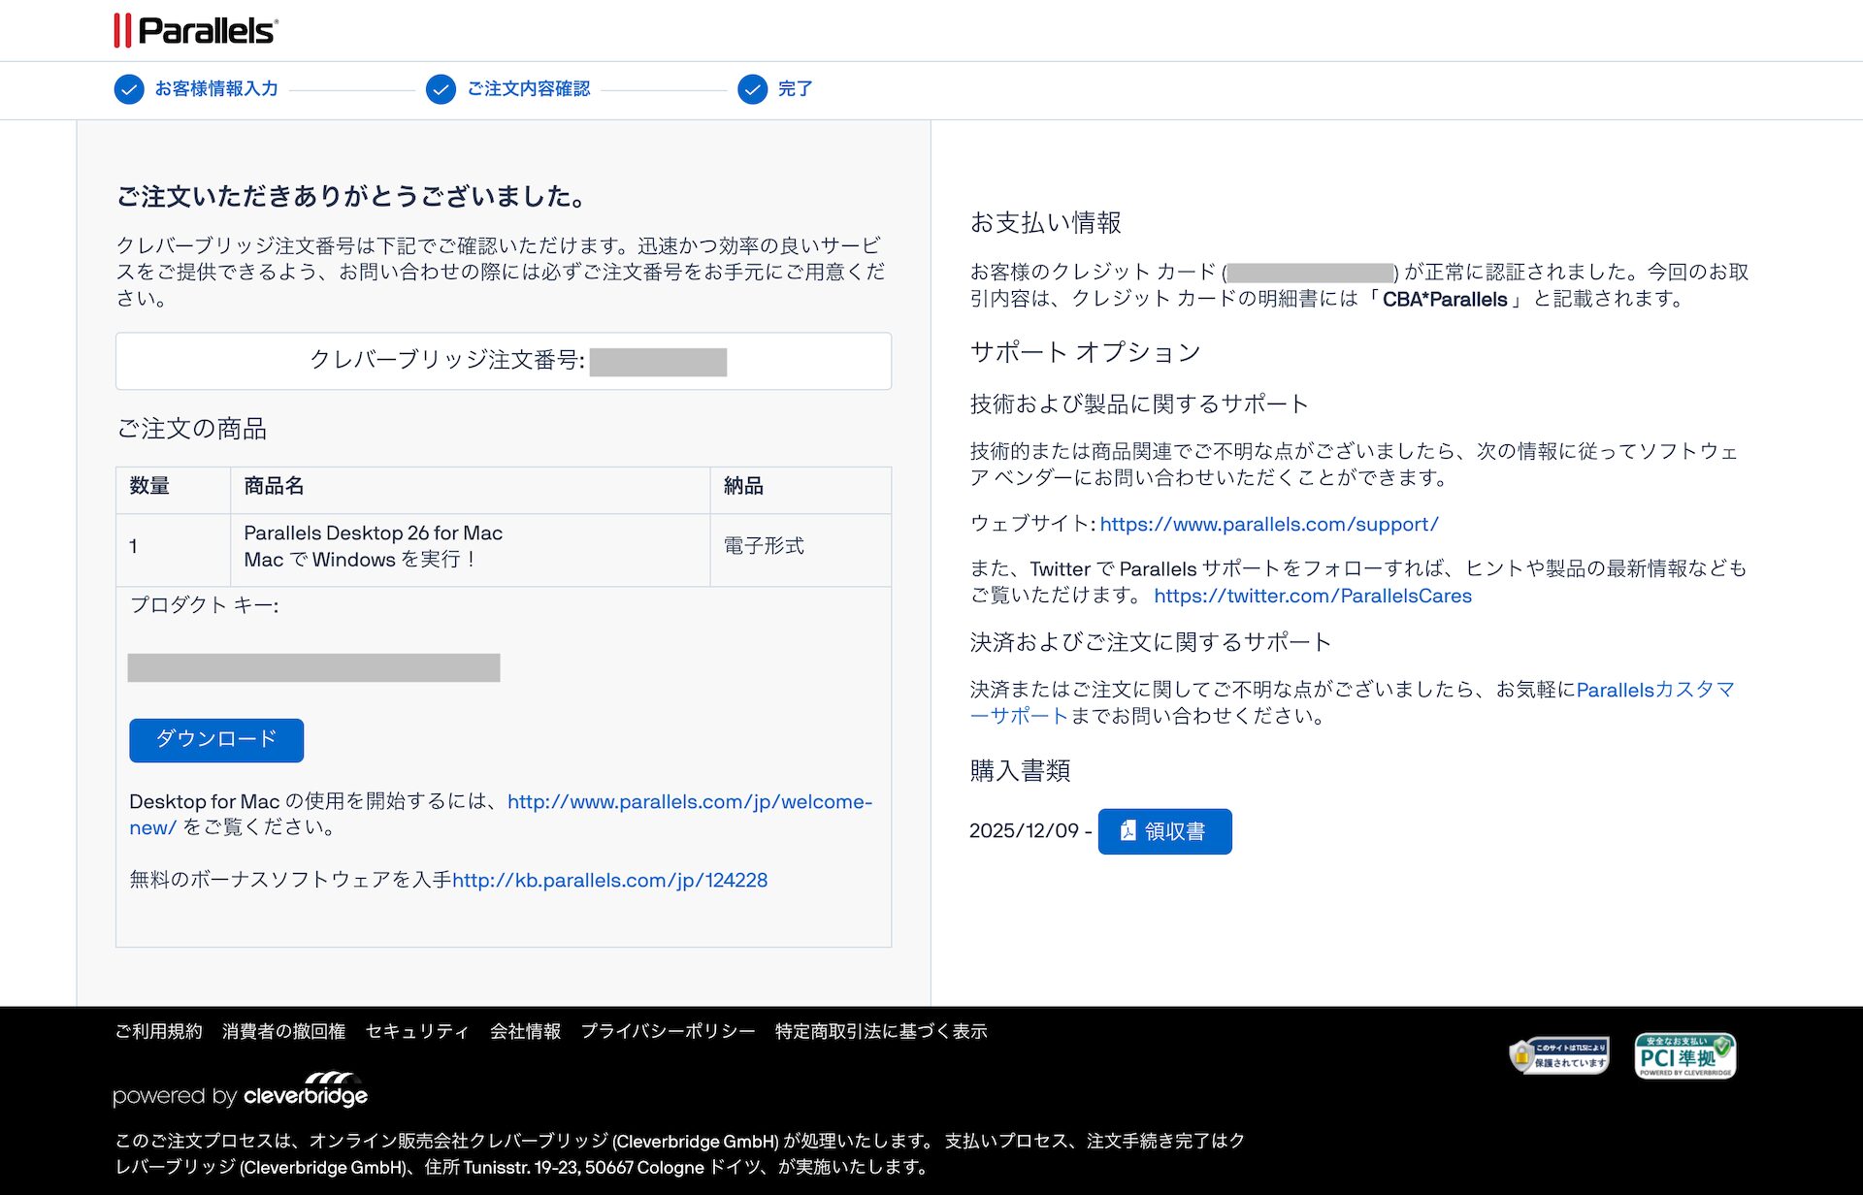Click the Parallels logo
This screenshot has width=1863, height=1195.
pyautogui.click(x=196, y=30)
